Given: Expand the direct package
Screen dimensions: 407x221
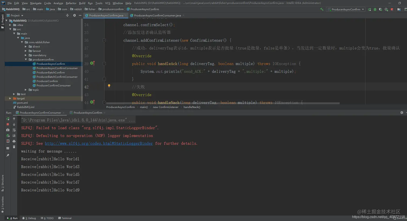Looking at the screenshot, I should tap(26, 47).
